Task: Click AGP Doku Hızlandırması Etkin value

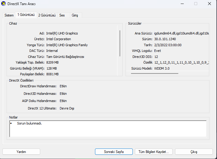Action: pyautogui.click(x=63, y=101)
